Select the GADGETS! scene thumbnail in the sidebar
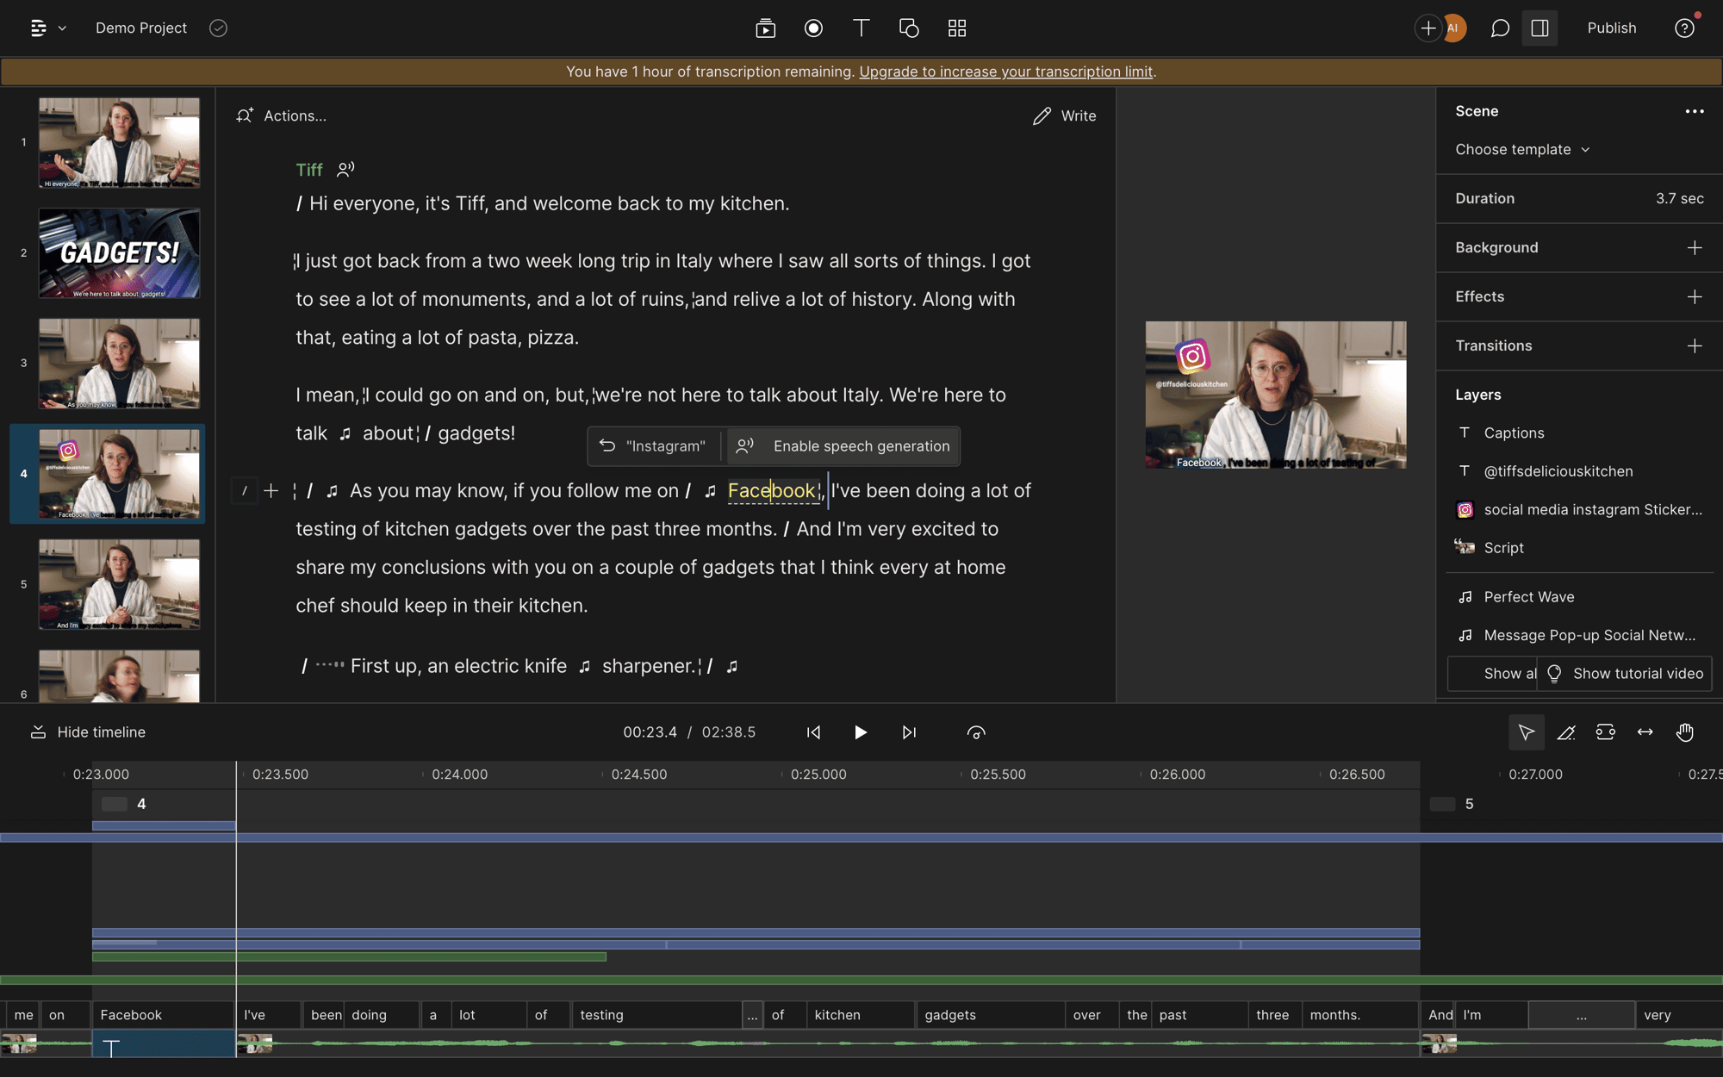Screen dimensions: 1723x1077 point(119,253)
